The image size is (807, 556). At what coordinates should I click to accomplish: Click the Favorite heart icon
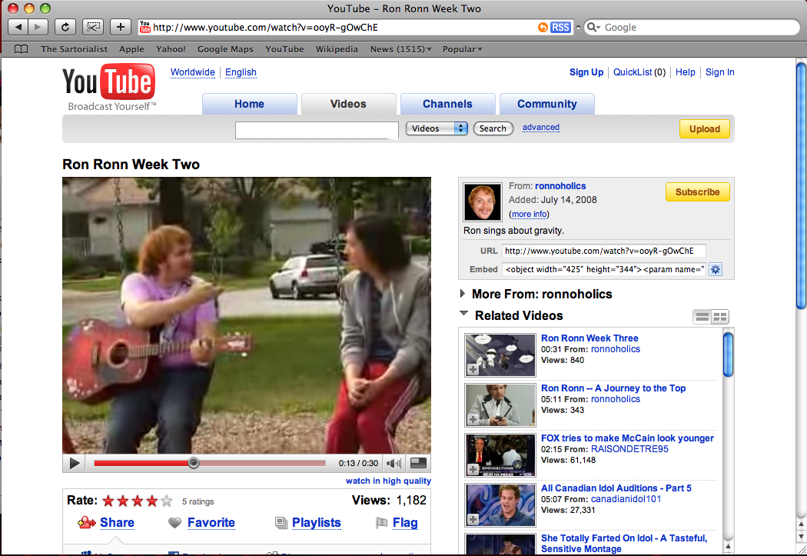pyautogui.click(x=175, y=523)
